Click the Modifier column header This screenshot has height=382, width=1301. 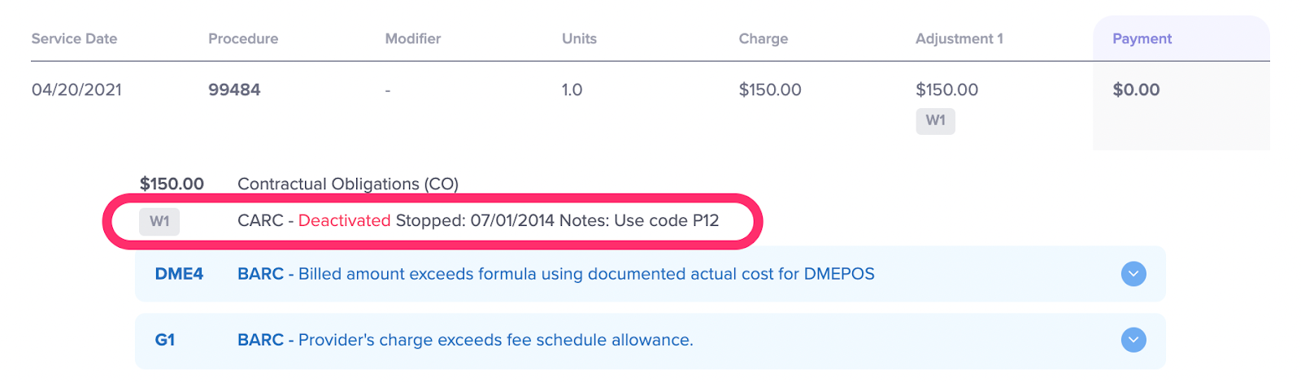pos(413,38)
